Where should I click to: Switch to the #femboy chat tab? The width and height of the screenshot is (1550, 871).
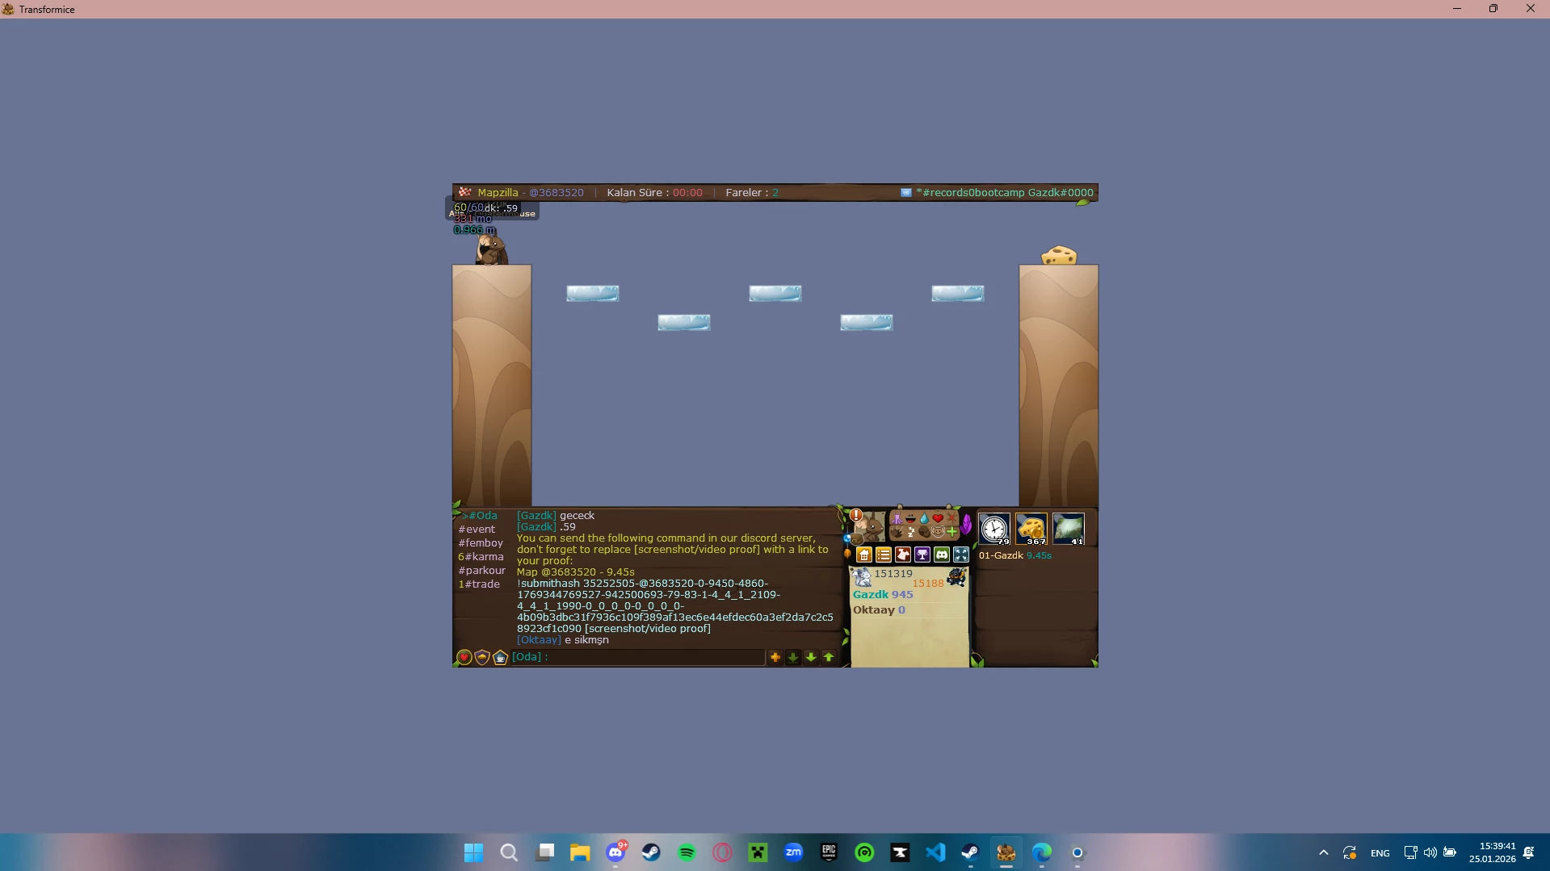coord(481,543)
